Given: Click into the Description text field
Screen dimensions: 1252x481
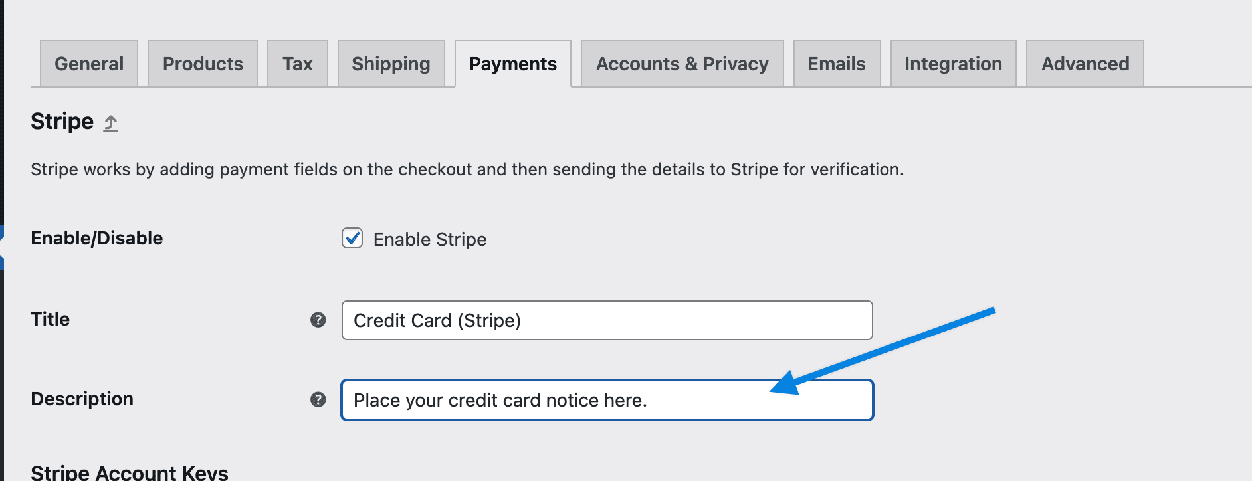Looking at the screenshot, I should click(x=606, y=400).
